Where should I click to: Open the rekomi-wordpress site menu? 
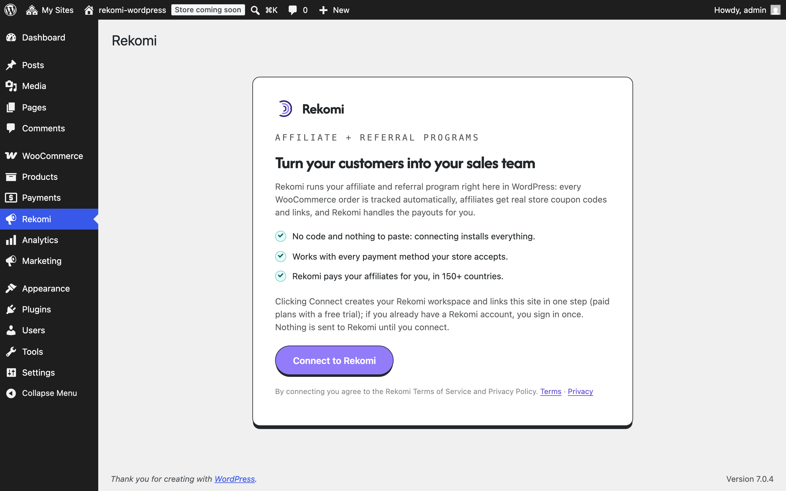(125, 10)
